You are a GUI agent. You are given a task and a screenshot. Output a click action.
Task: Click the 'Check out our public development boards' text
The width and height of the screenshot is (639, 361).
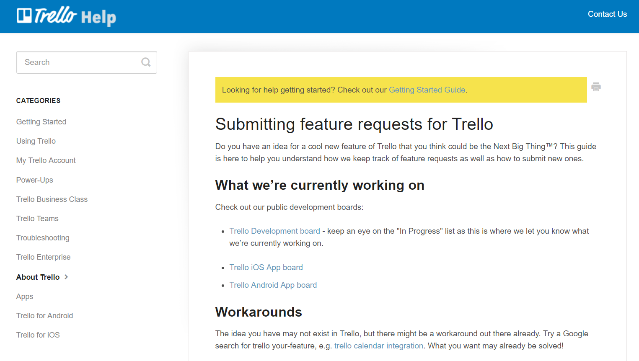click(x=289, y=207)
